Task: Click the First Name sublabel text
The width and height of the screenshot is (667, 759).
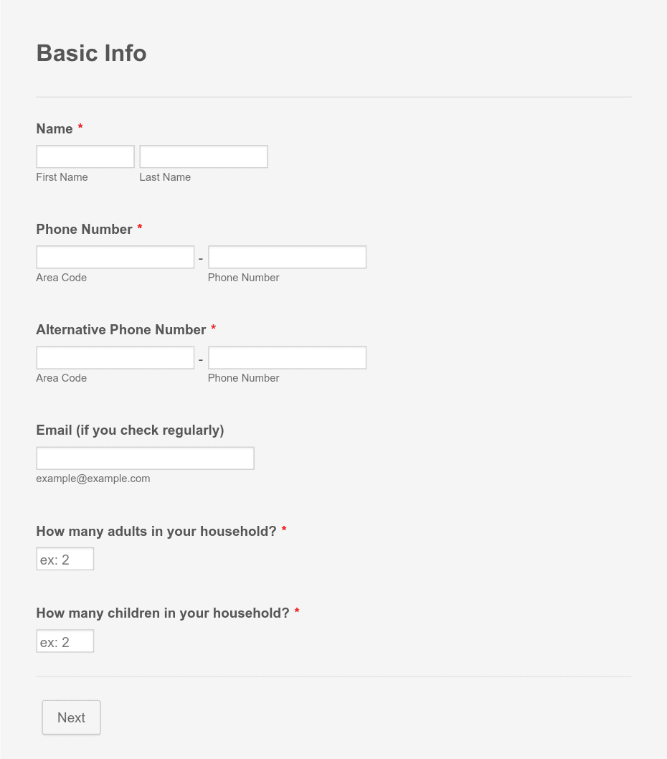Action: pyautogui.click(x=62, y=177)
